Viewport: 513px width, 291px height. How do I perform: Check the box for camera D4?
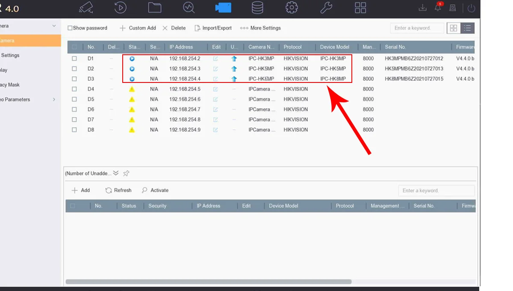click(74, 89)
